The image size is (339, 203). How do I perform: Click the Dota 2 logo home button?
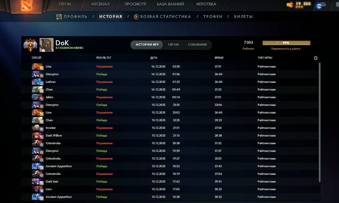[x=26, y=6]
